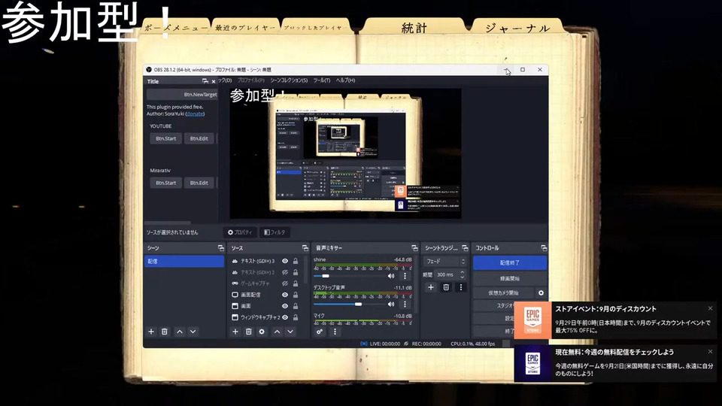Screen dimensions: 722x406
Task: Move source up with arrow in ソース panel
Action: pyautogui.click(x=278, y=332)
